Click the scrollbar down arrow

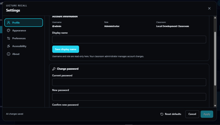[x=215, y=106]
